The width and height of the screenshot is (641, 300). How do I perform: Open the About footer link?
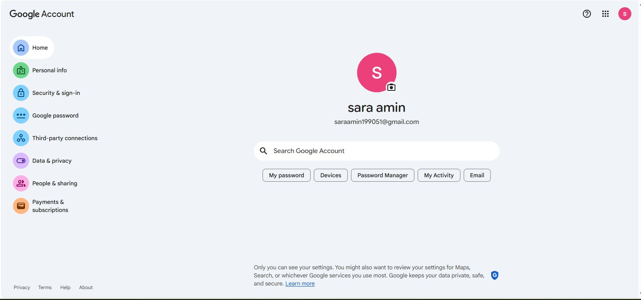86,287
